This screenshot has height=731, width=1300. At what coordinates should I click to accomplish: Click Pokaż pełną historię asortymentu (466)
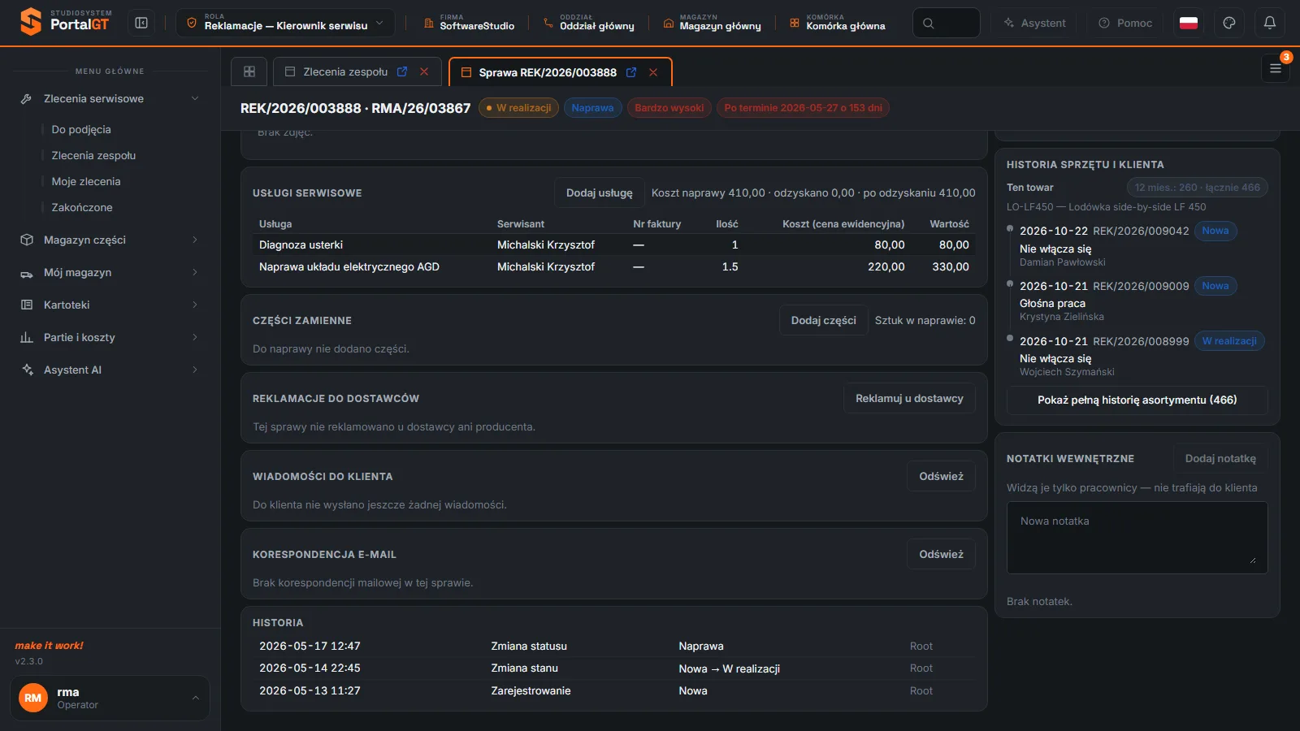tap(1137, 400)
